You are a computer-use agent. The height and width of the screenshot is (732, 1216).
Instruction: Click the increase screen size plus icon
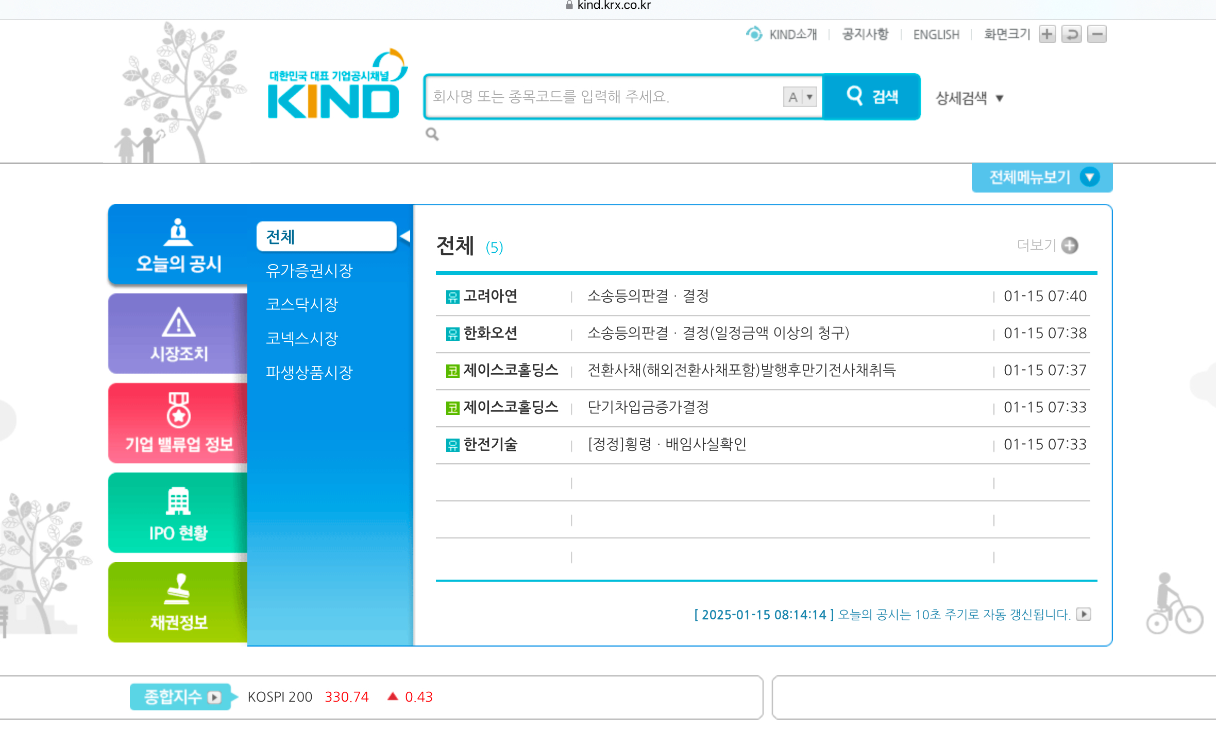1047,34
